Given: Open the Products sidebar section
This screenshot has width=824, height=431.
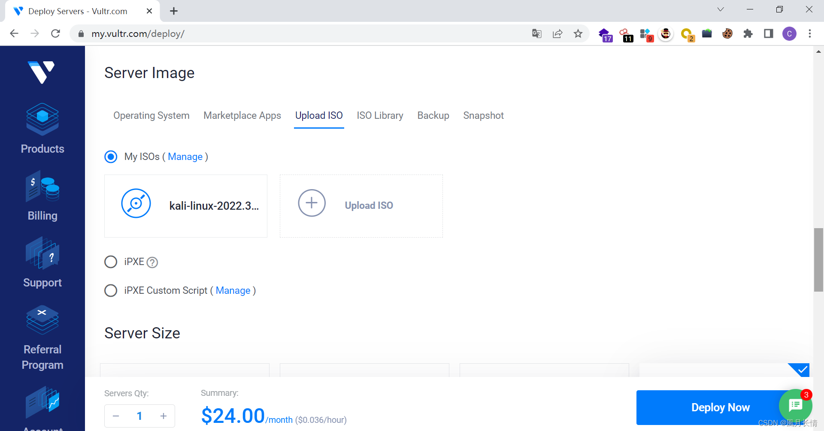Looking at the screenshot, I should [42, 129].
